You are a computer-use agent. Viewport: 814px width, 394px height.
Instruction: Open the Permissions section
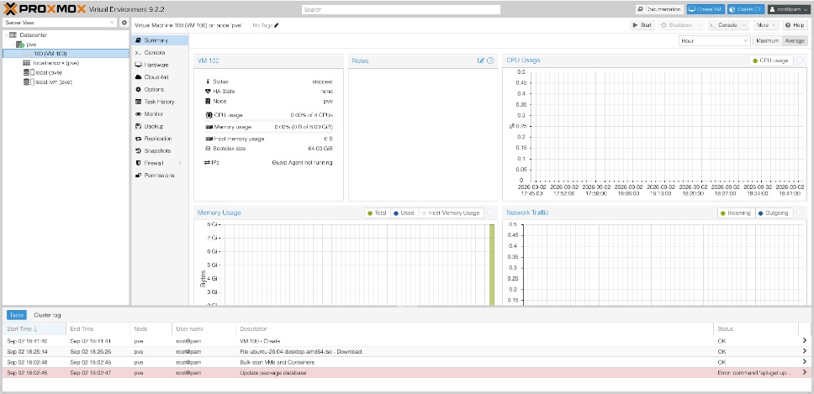click(x=160, y=176)
